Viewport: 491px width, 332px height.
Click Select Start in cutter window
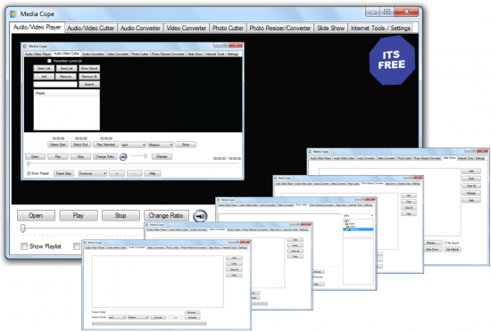[x=58, y=145]
